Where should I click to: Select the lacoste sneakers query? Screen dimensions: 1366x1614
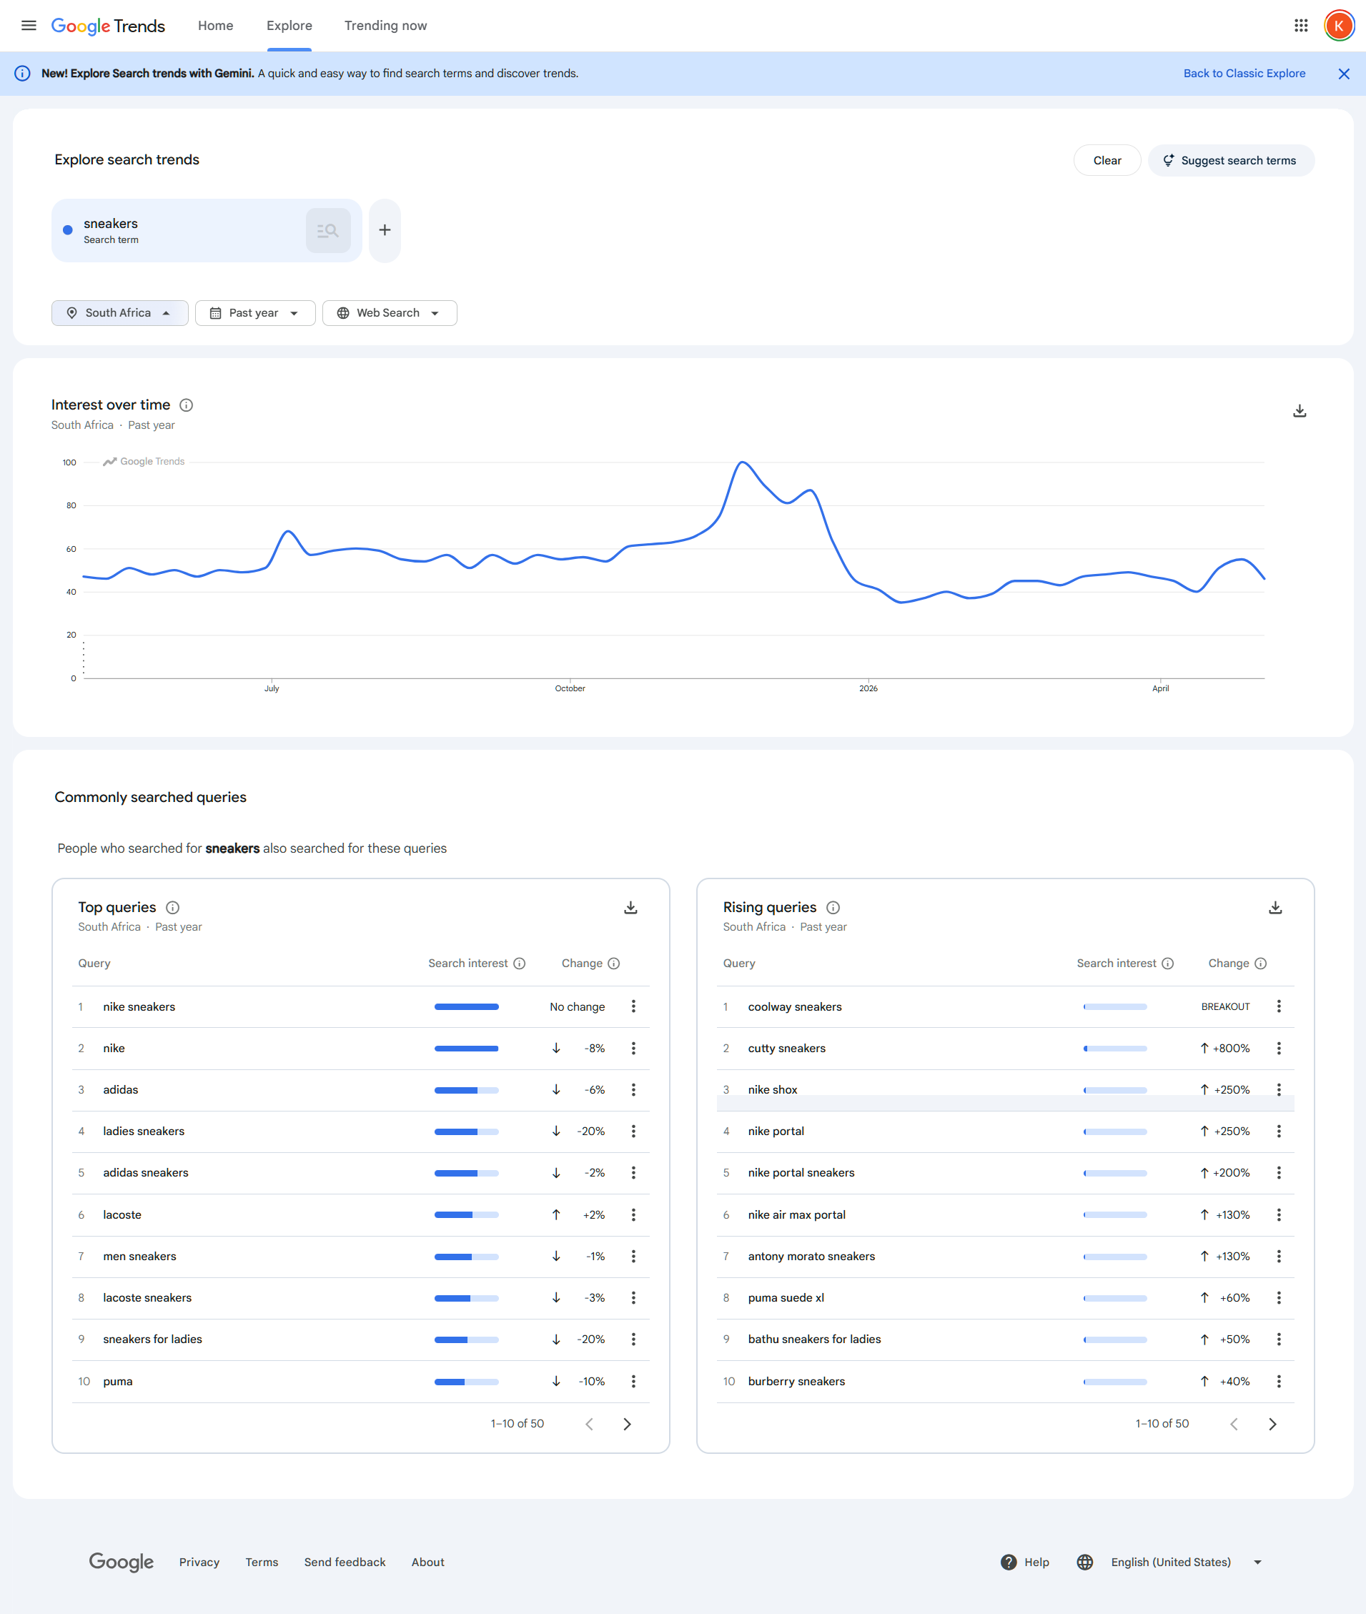[147, 1297]
